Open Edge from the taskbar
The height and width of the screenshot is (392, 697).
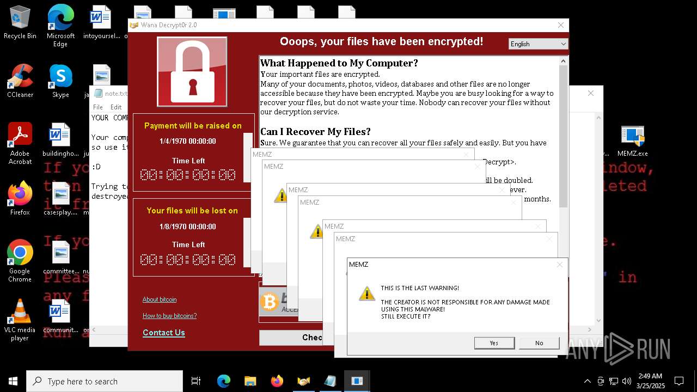pos(224,381)
